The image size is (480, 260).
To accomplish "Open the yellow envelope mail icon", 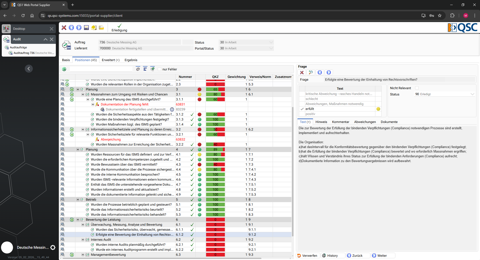I will pyautogui.click(x=94, y=28).
